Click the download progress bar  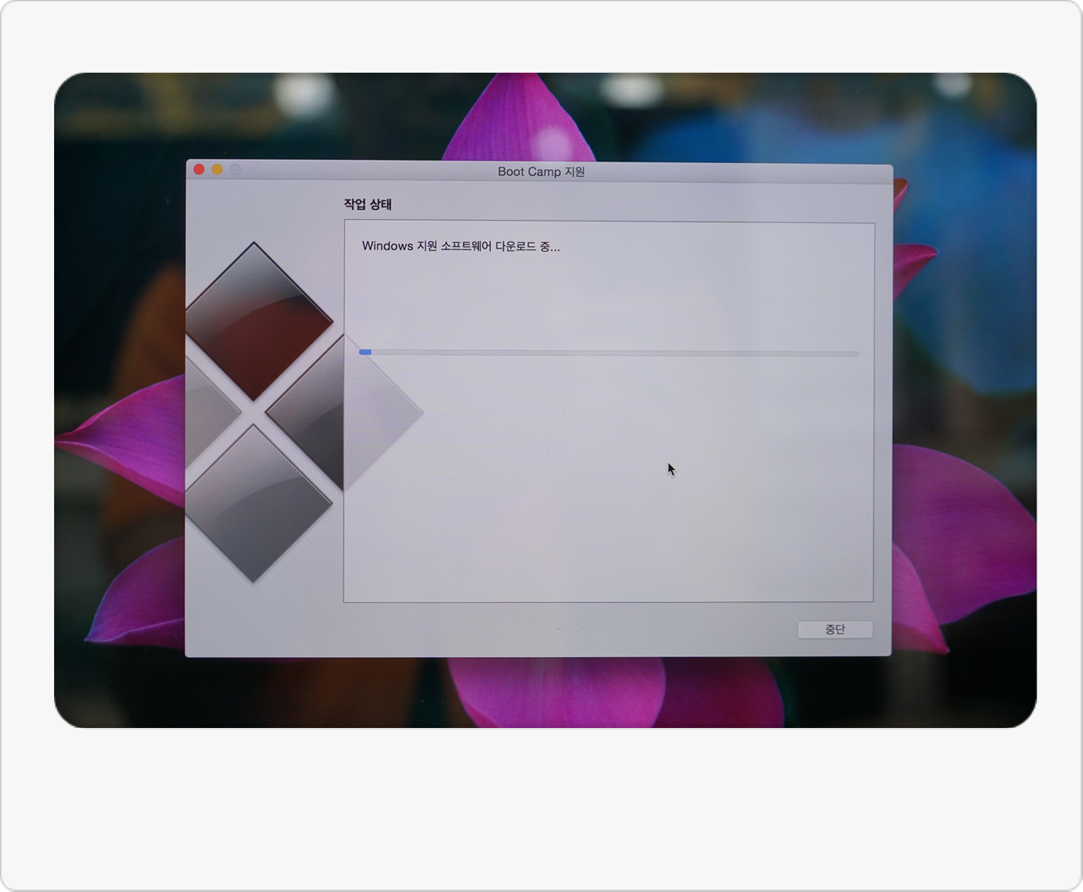[609, 353]
